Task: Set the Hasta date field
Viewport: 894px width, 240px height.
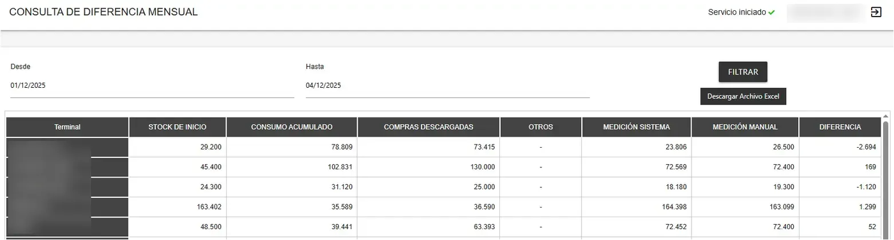Action: (448, 86)
